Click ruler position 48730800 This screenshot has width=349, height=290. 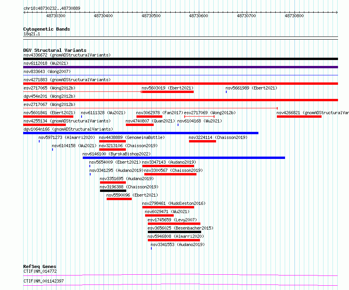[x=294, y=16]
